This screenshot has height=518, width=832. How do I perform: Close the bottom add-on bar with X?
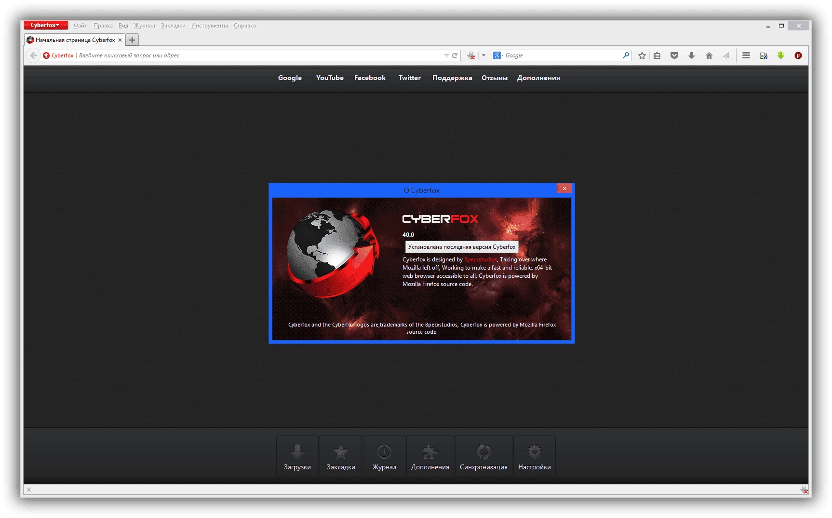point(29,490)
